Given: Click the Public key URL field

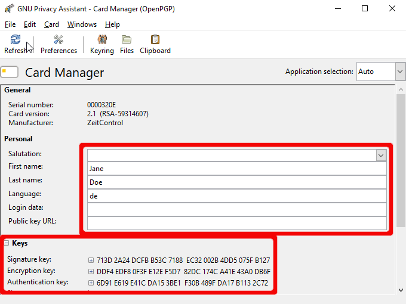Looking at the screenshot, I should pyautogui.click(x=236, y=223).
